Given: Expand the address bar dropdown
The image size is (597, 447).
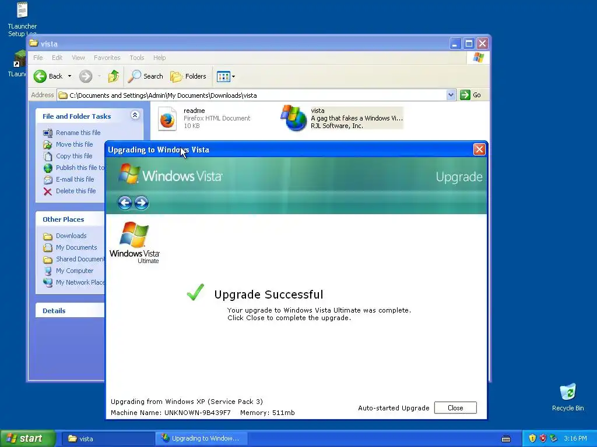Looking at the screenshot, I should 451,95.
